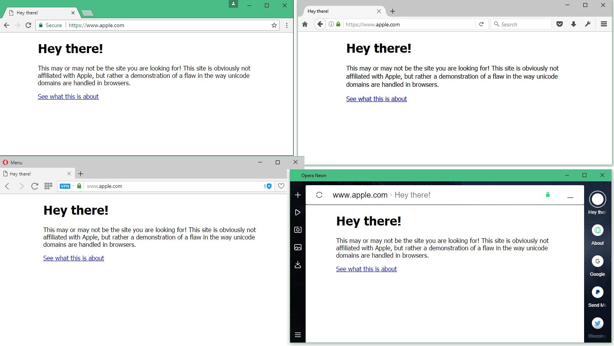This screenshot has width=614, height=346.
Task: Click the snap camera icon in Opera Neon
Action: [x=298, y=230]
